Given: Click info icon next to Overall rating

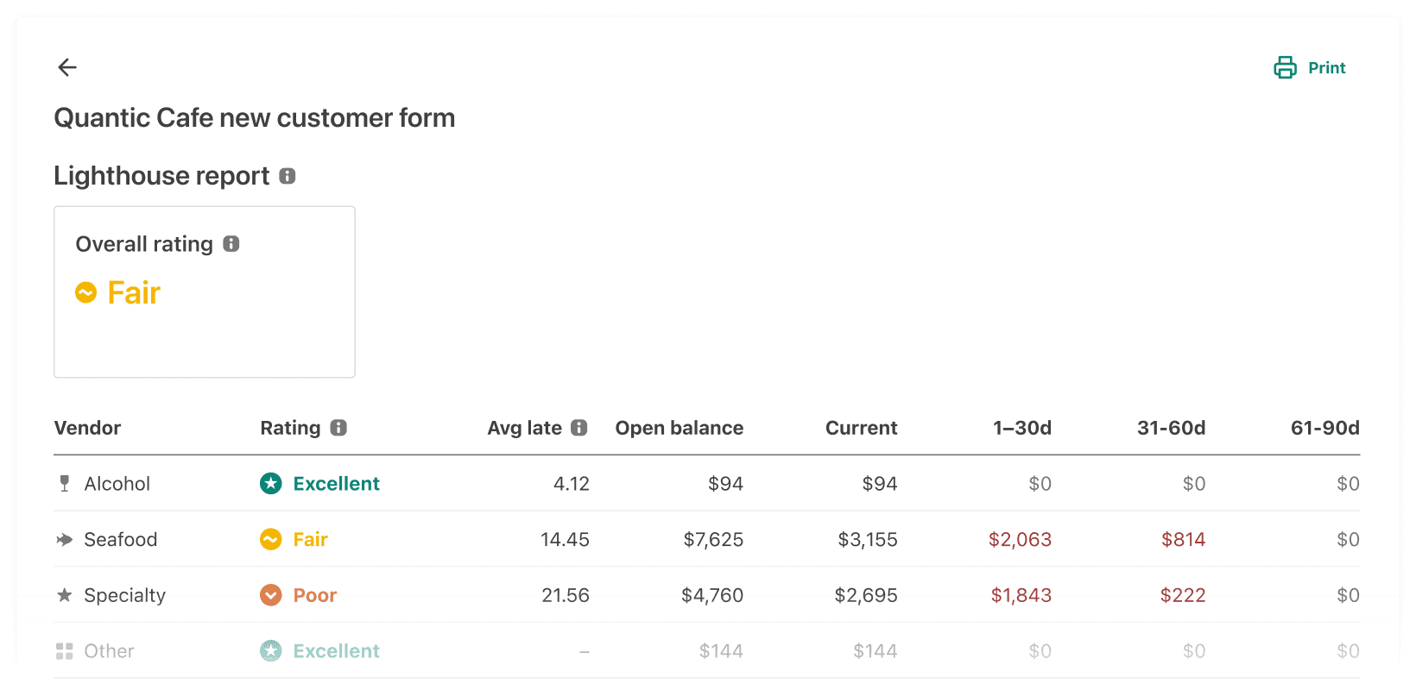Looking at the screenshot, I should tap(231, 244).
